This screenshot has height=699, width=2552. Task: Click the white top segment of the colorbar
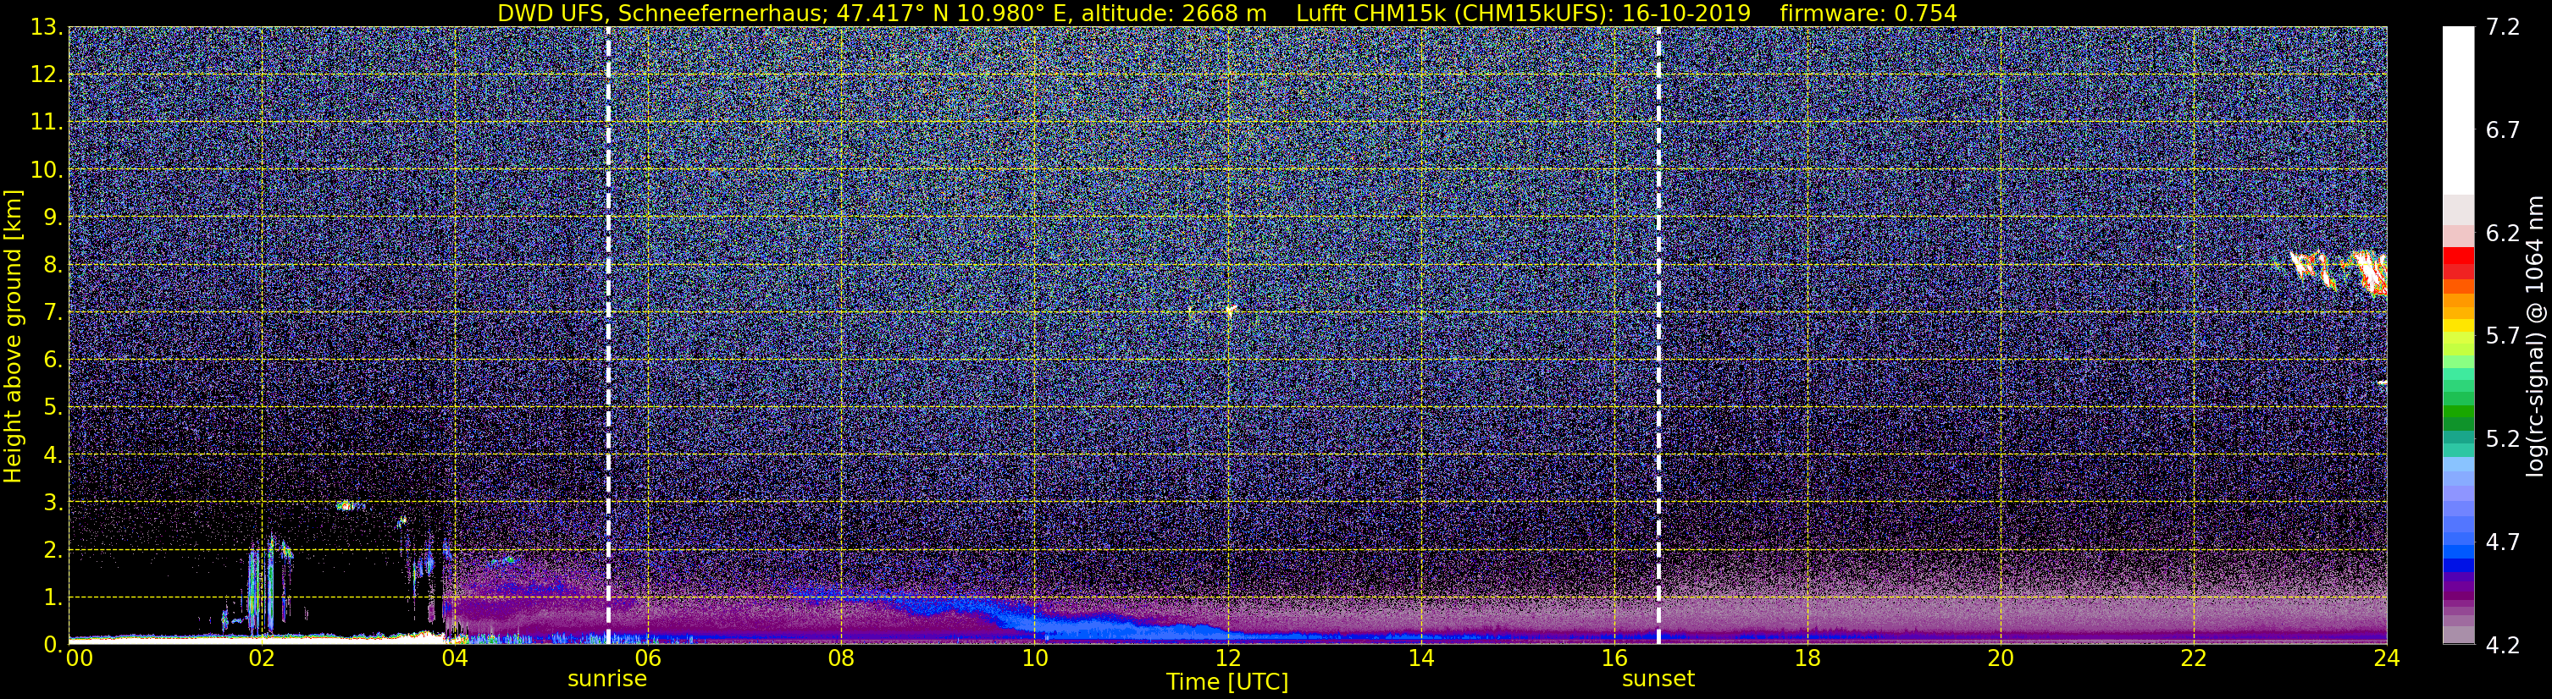(x=2458, y=111)
